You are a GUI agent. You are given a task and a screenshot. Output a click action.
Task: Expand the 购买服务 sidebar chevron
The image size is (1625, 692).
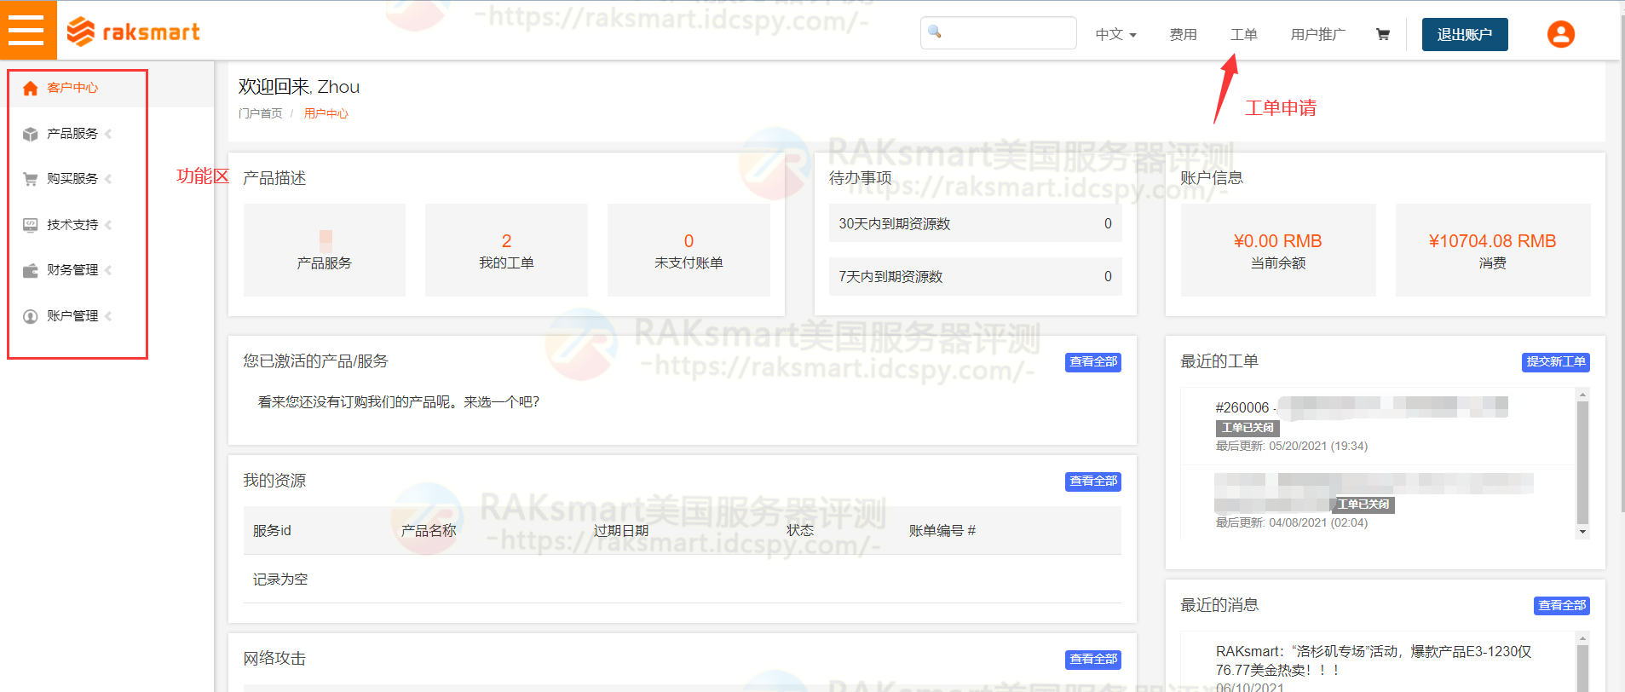coord(108,179)
